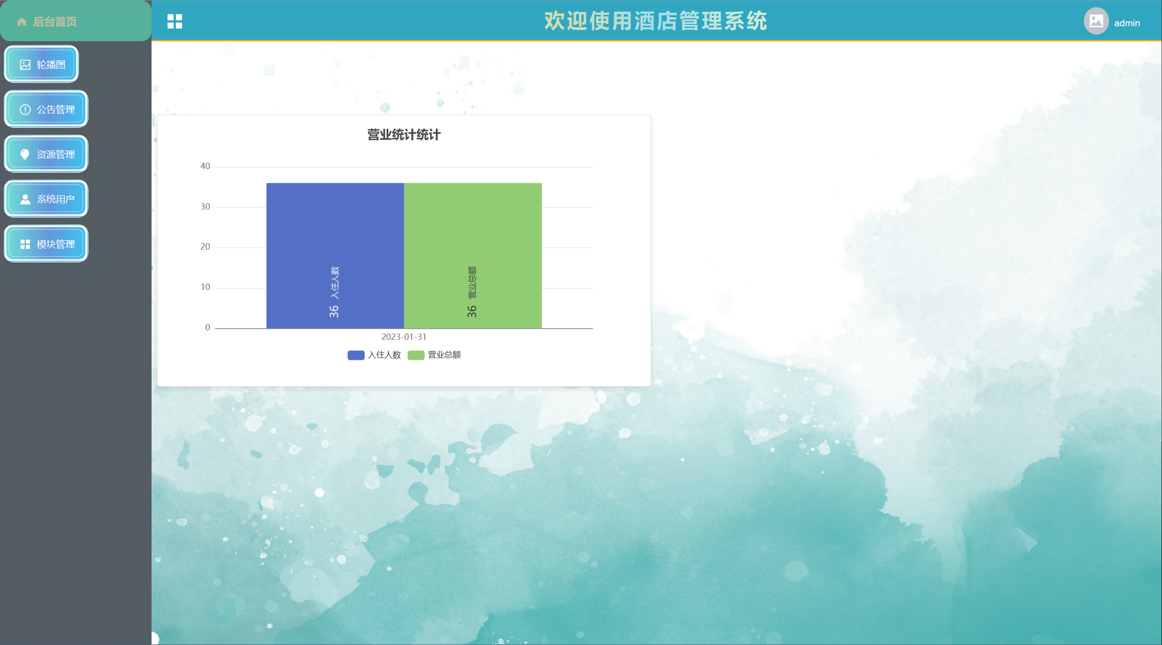1162x645 pixels.
Task: Toggle 营业总额 series in chart legend
Action: click(x=435, y=355)
